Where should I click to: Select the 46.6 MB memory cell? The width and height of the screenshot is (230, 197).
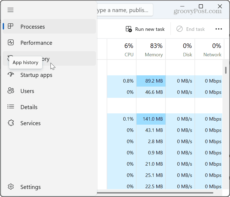pos(151,92)
